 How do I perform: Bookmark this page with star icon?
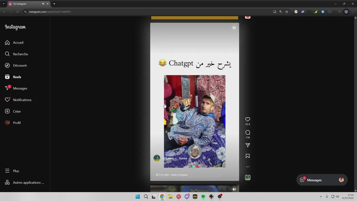287,12
